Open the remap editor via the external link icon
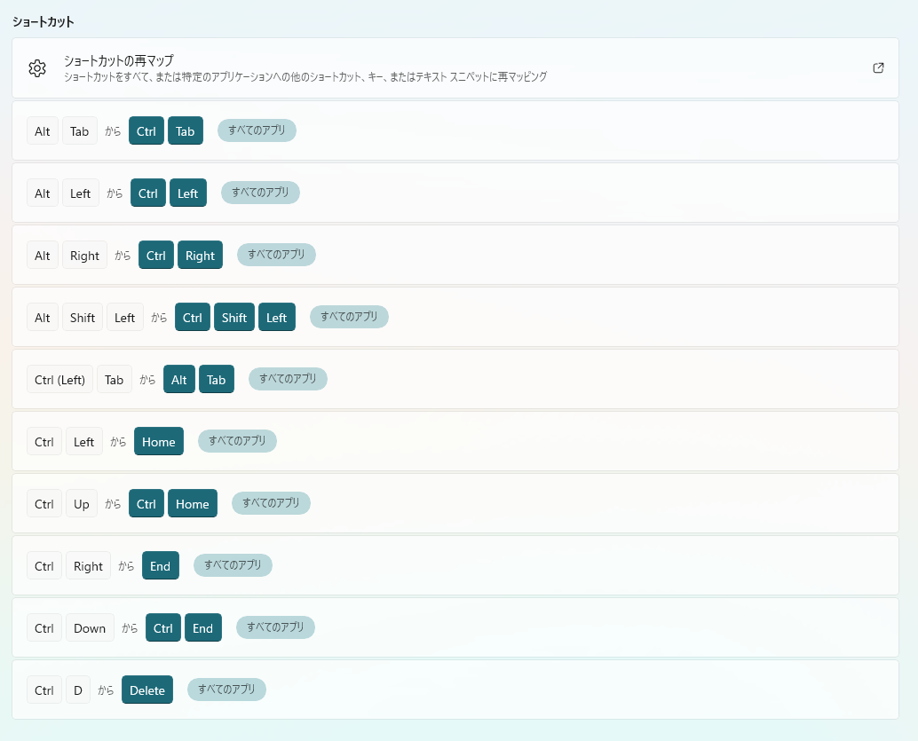The width and height of the screenshot is (918, 741). (x=878, y=67)
